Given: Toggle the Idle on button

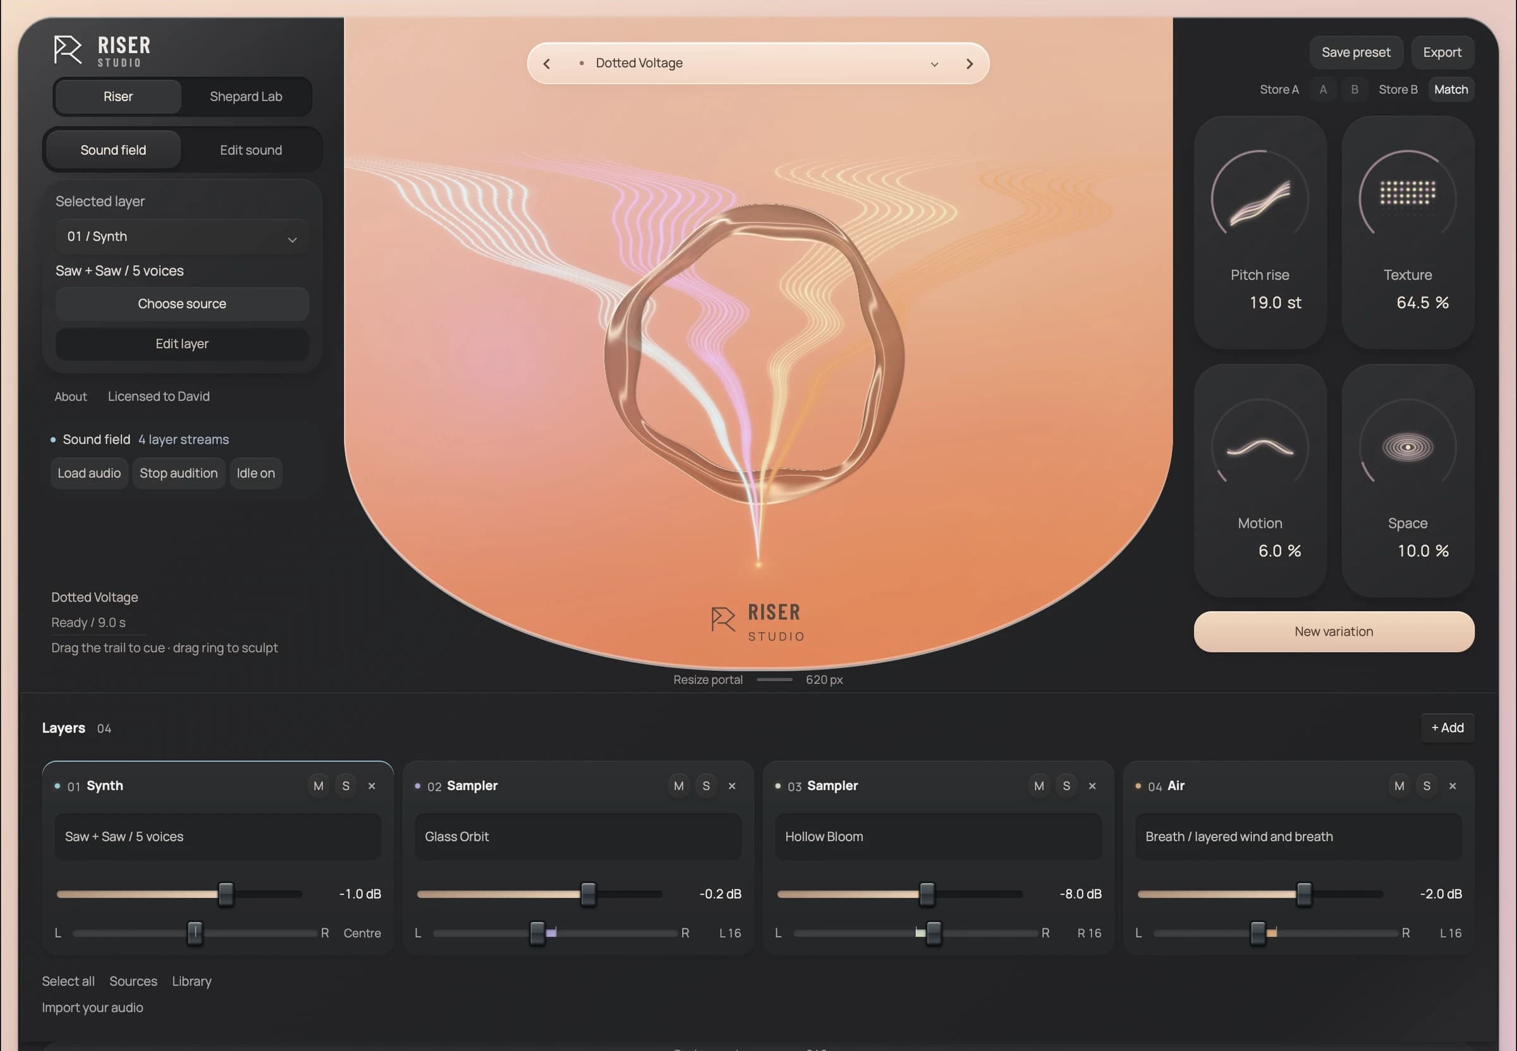Looking at the screenshot, I should click(x=256, y=473).
